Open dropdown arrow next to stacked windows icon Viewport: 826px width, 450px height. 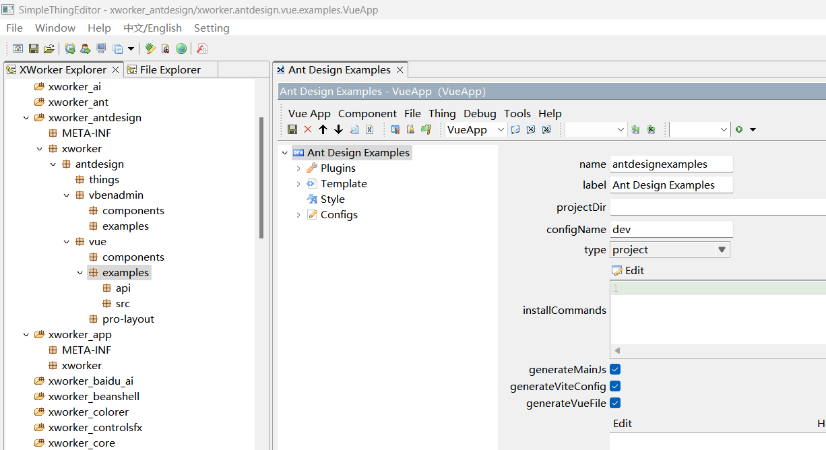tap(131, 49)
